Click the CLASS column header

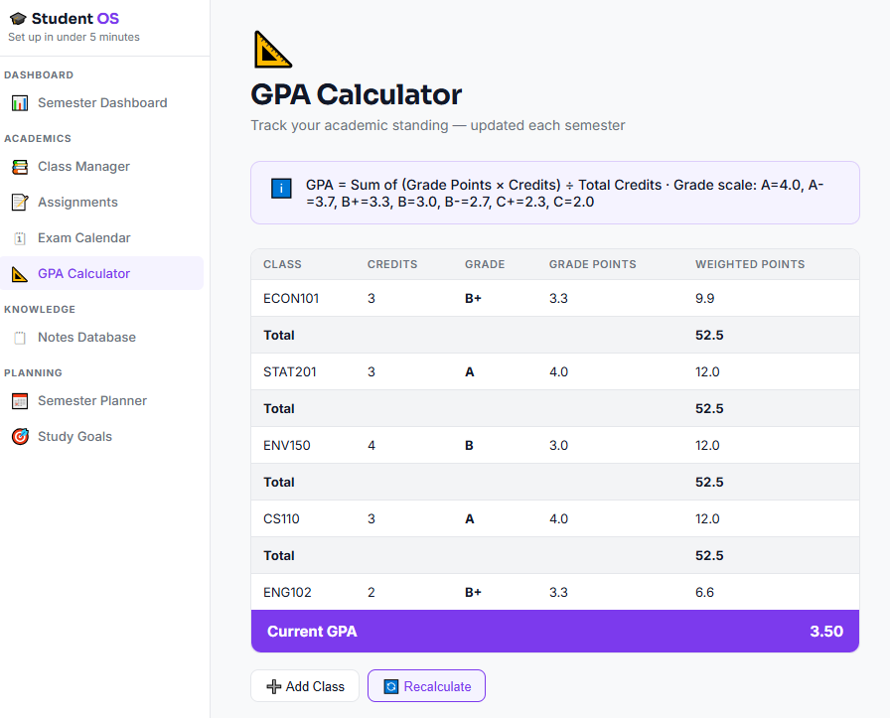point(282,264)
